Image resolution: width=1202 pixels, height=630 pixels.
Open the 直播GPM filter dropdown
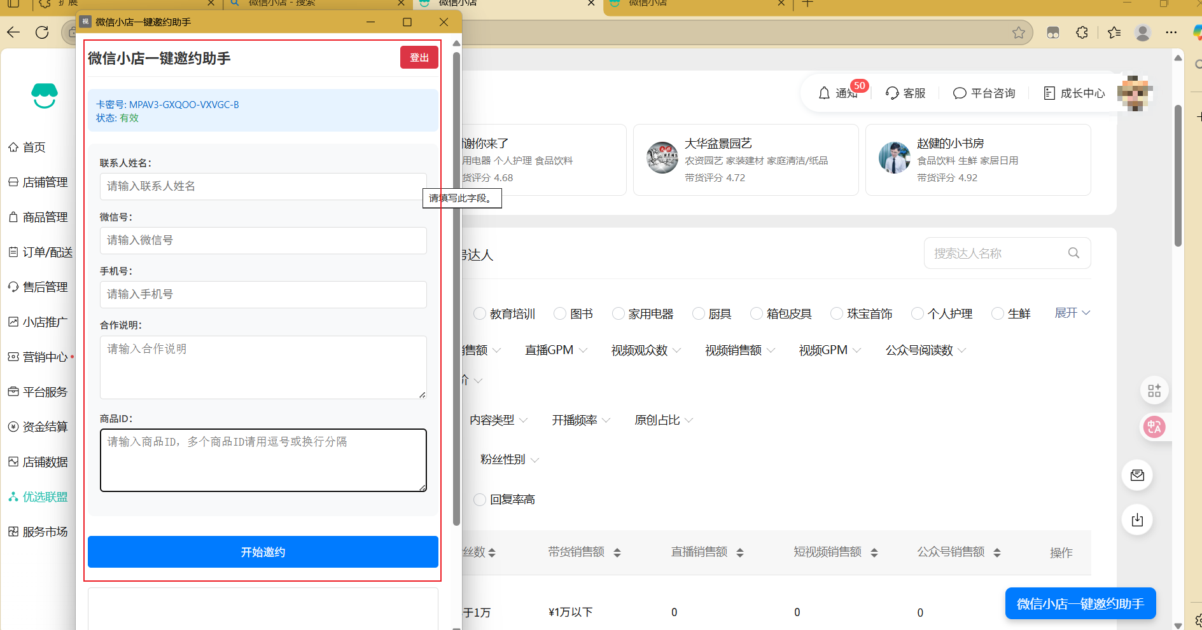pos(556,350)
